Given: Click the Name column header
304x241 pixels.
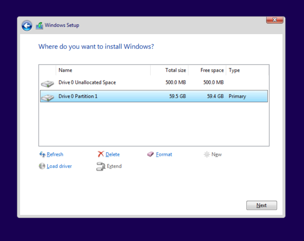Looking at the screenshot, I should (x=103, y=70).
